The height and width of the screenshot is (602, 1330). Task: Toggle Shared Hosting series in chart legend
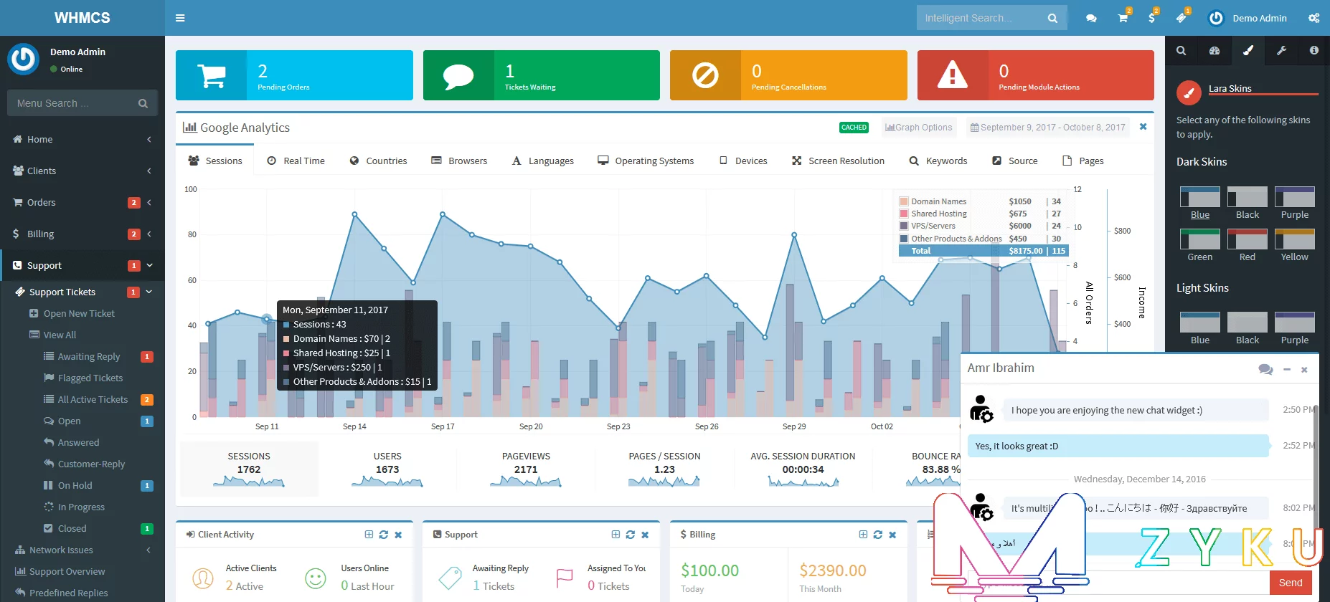(x=938, y=214)
